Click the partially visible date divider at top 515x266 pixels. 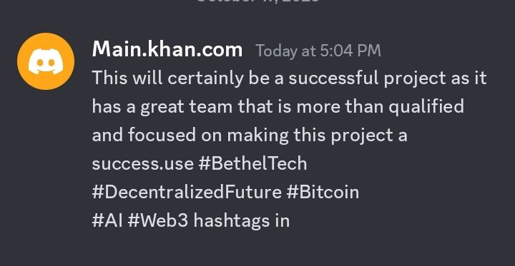(257, 1)
